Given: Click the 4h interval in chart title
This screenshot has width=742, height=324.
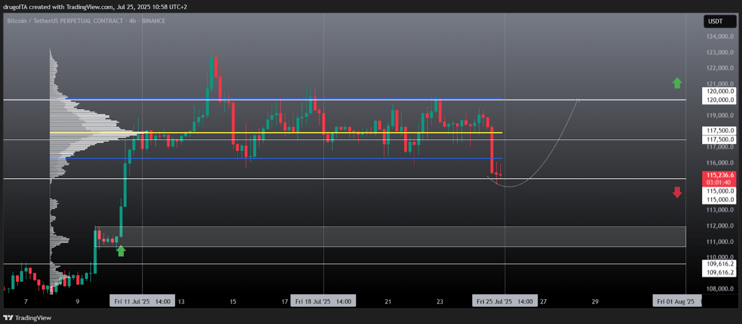Looking at the screenshot, I should point(132,21).
